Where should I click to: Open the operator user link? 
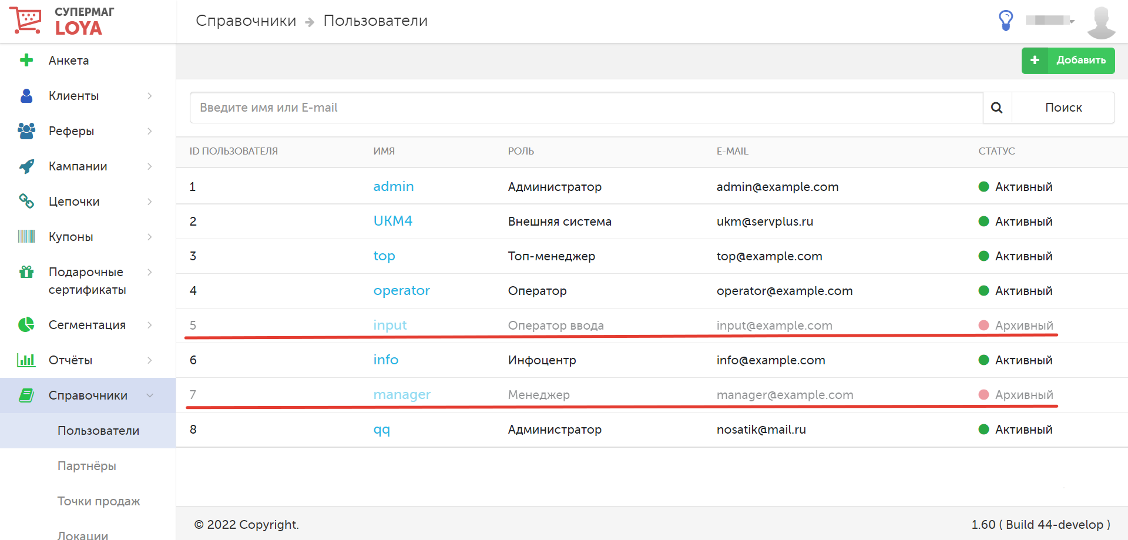[x=402, y=291]
